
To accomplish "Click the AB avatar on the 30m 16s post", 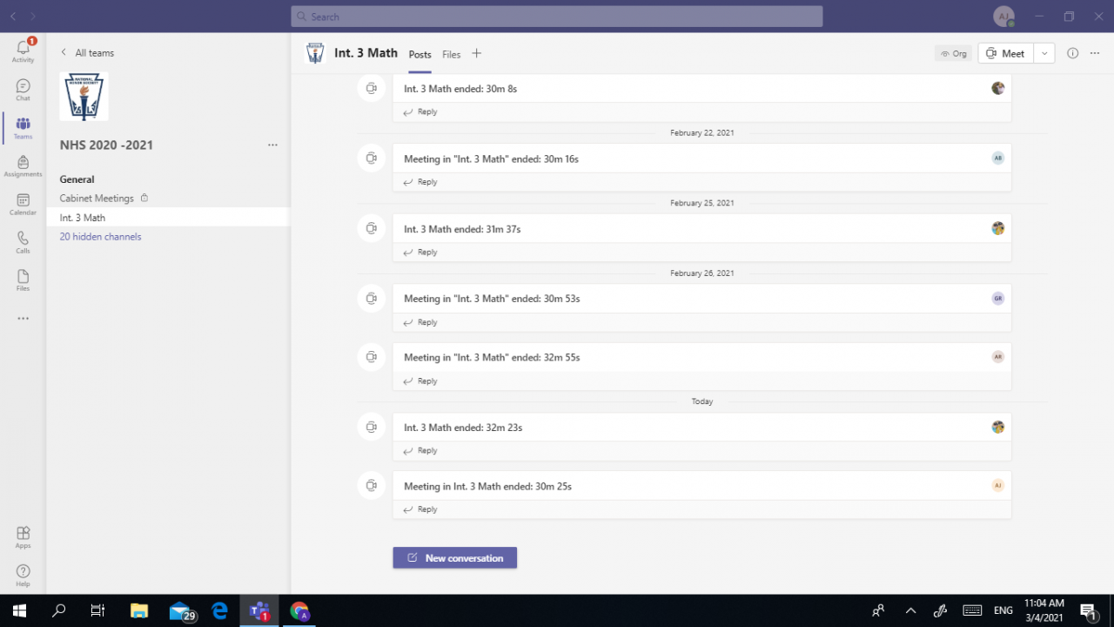I will coord(997,158).
